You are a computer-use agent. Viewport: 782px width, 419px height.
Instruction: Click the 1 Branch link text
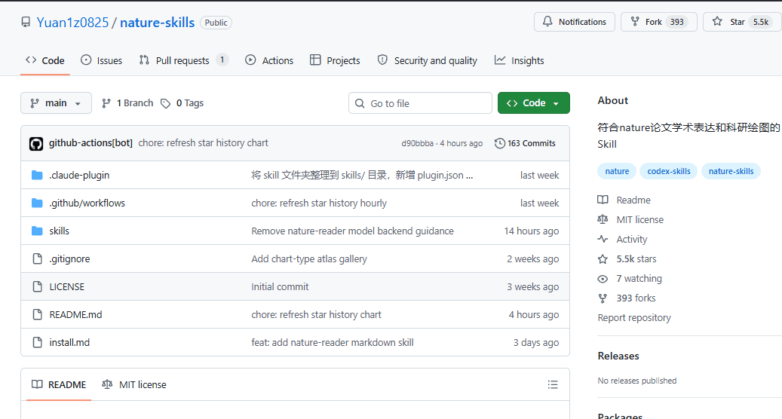(135, 103)
